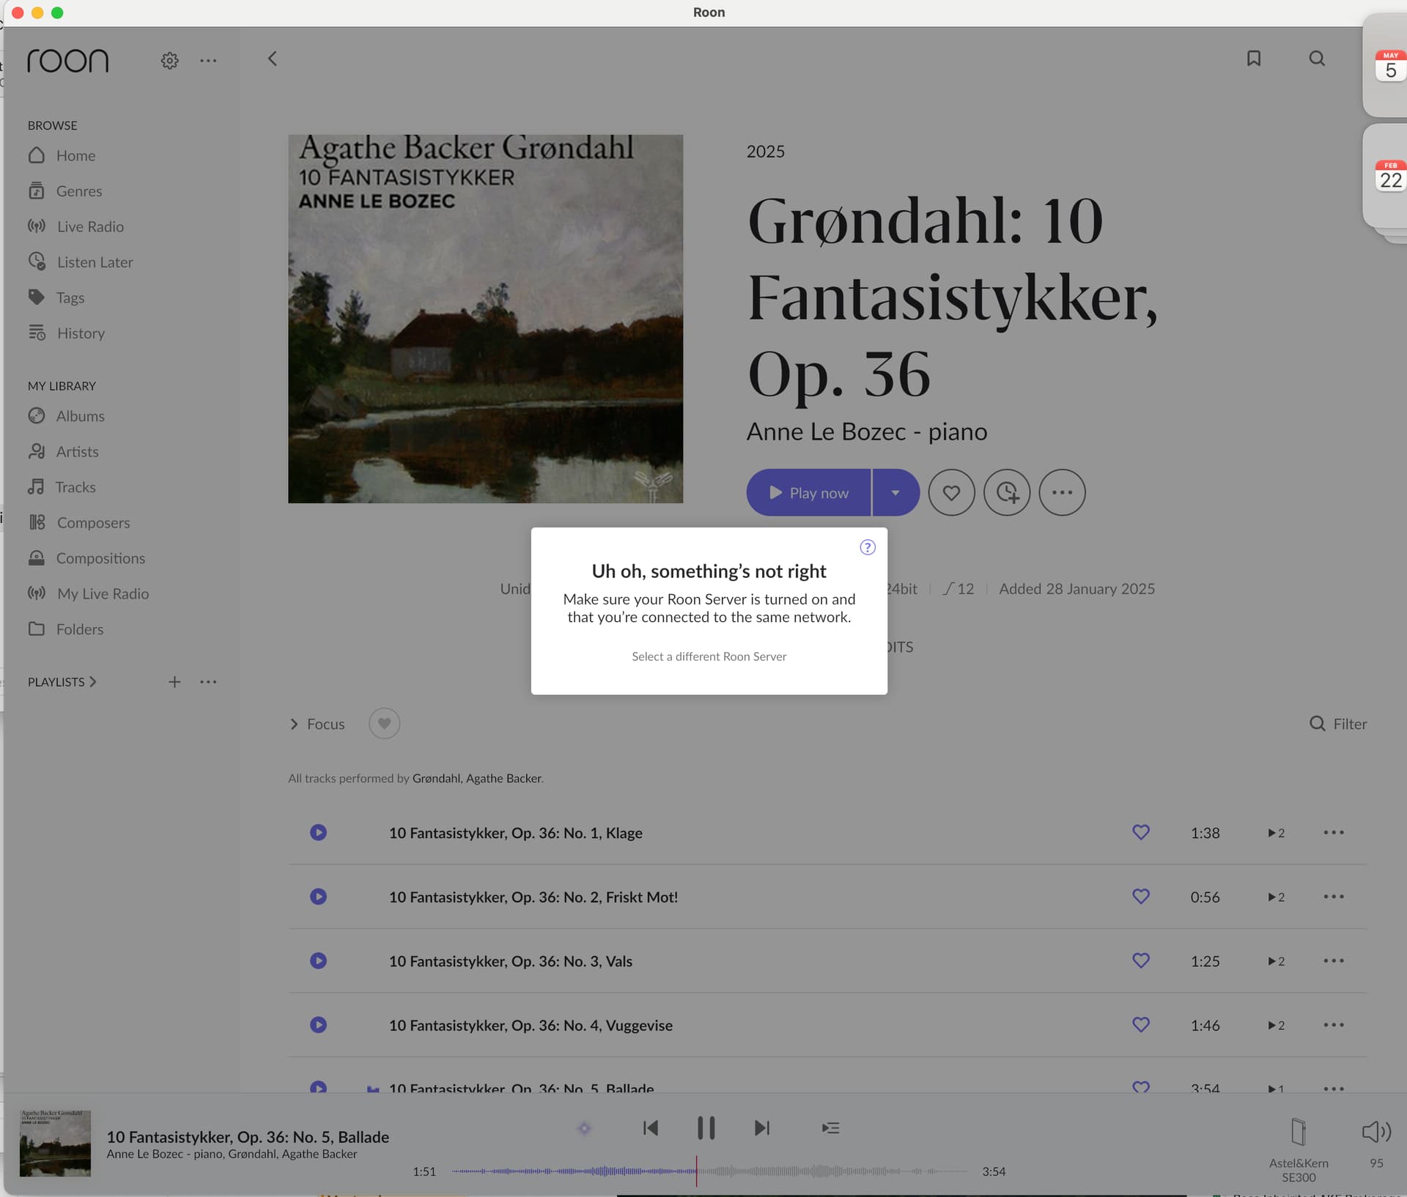Click the album cover artwork

coord(485,319)
